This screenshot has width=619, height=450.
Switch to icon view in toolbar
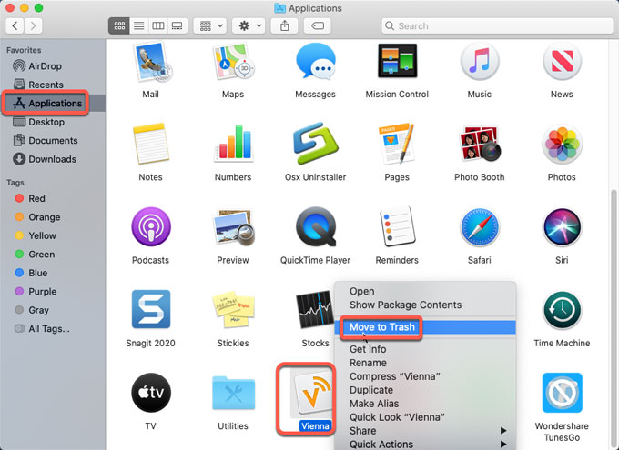tap(118, 26)
